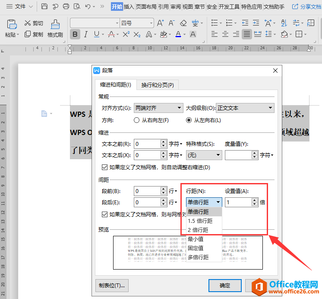The width and height of the screenshot is (322, 299).
Task: Open Print Preview icon
Action: click(x=77, y=6)
